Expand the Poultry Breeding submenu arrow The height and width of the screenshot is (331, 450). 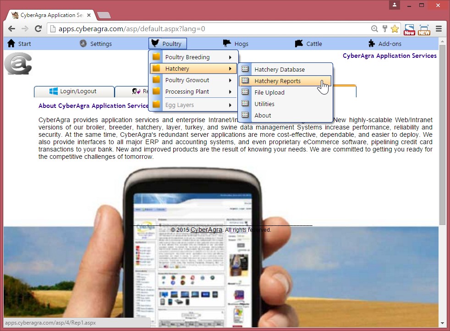click(230, 57)
